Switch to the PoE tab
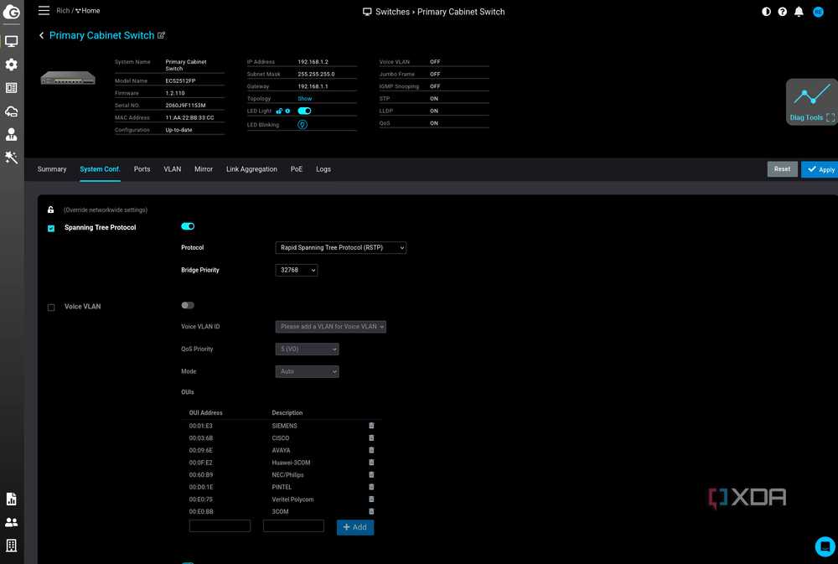Screen dimensions: 838x564 point(297,169)
